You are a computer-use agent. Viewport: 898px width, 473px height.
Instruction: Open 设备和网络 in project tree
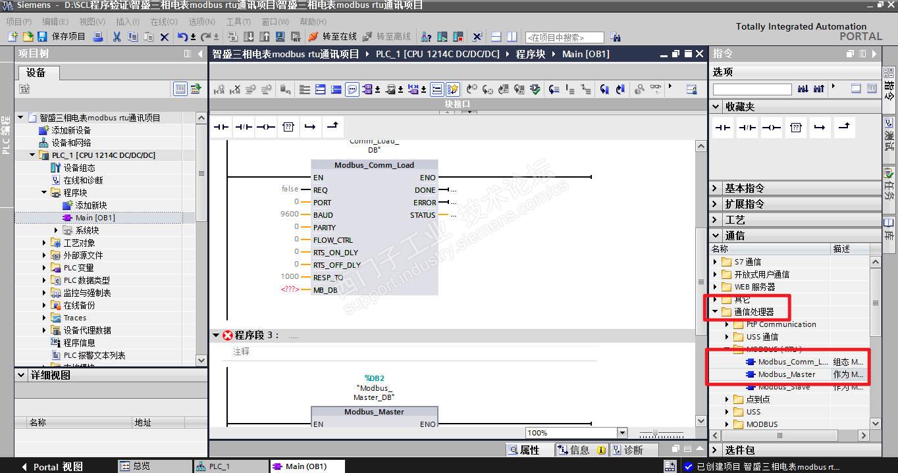pyautogui.click(x=71, y=143)
